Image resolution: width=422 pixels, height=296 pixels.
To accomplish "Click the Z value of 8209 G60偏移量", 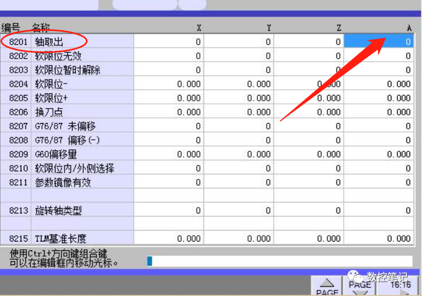I will pos(309,154).
